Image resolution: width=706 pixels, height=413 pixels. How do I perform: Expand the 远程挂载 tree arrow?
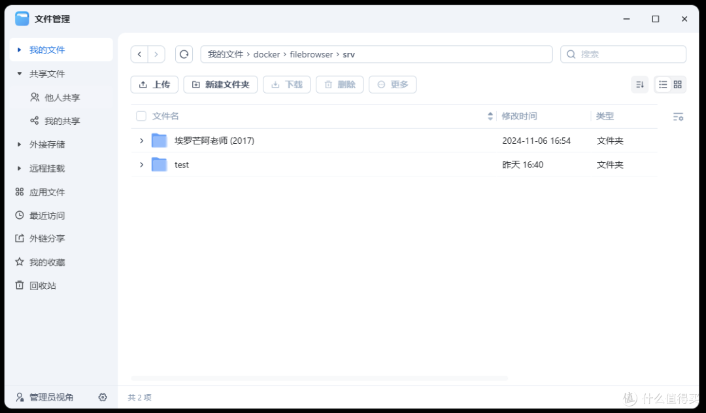click(19, 168)
